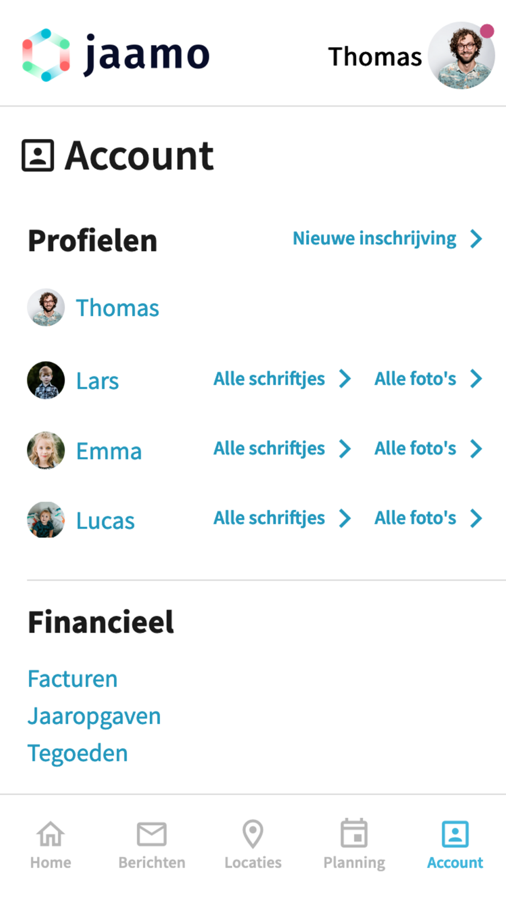This screenshot has width=506, height=901.
Task: Open the Home tab icon
Action: click(51, 834)
